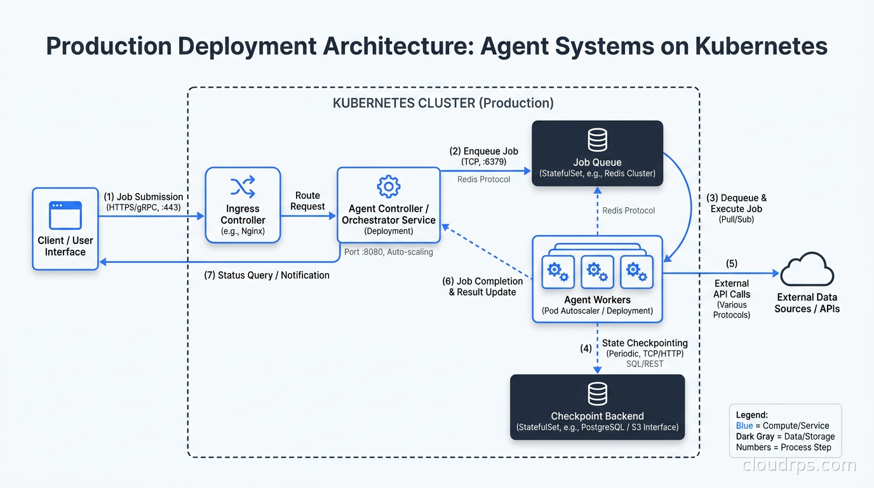Click the 'Job Queue' label
The width and height of the screenshot is (874, 488).
597,162
